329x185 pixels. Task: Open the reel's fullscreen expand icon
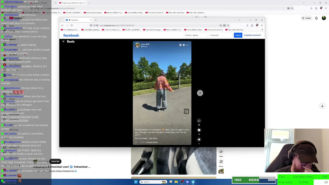pos(186,111)
